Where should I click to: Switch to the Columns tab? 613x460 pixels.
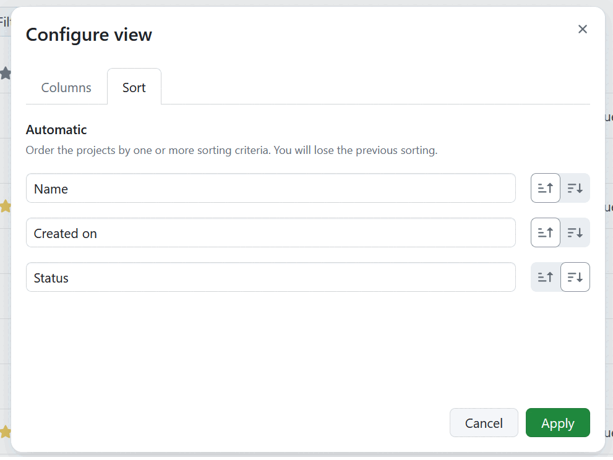[x=66, y=87]
